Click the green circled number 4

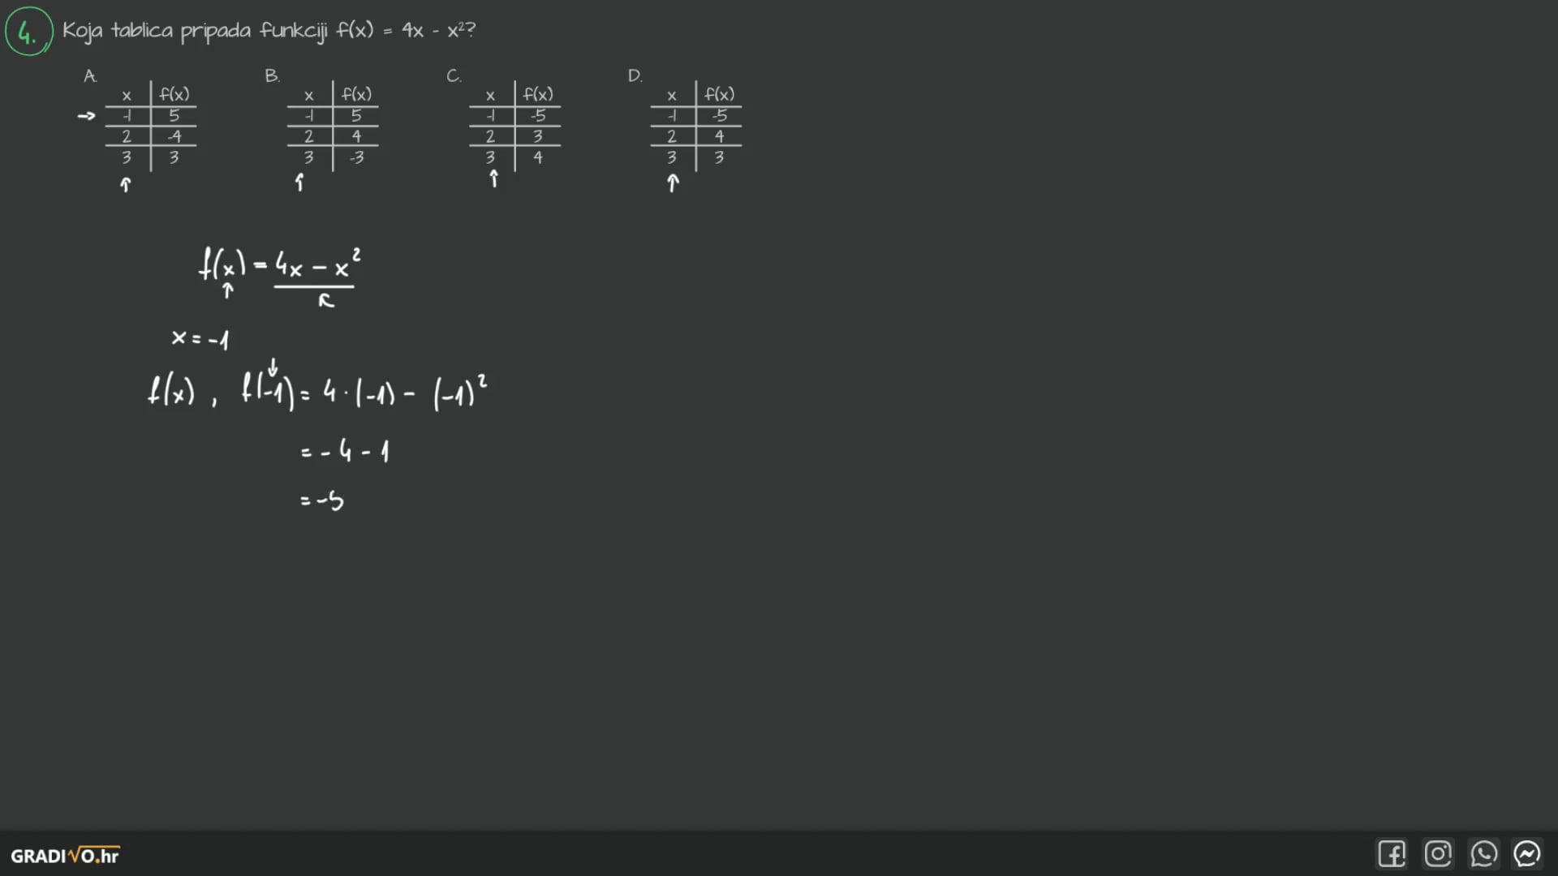pyautogui.click(x=28, y=32)
